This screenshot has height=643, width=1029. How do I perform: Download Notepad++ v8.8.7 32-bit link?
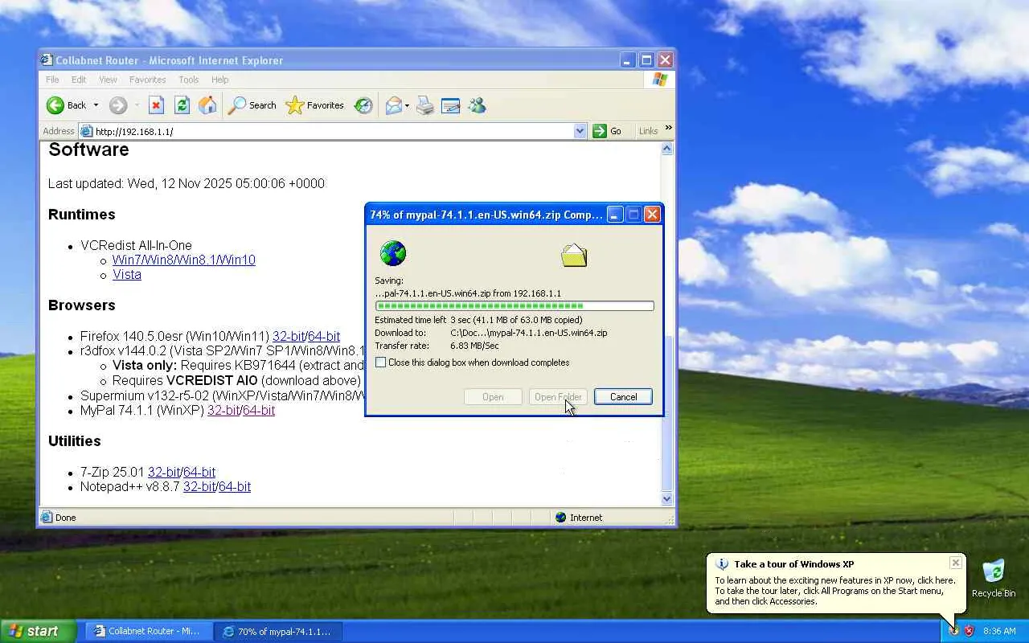[x=199, y=487]
